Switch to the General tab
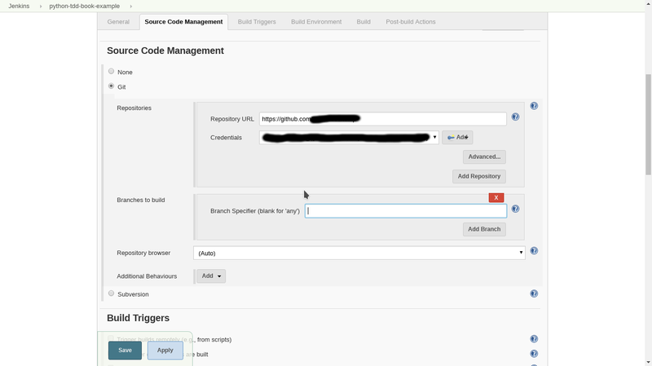This screenshot has height=366, width=652. 118,22
